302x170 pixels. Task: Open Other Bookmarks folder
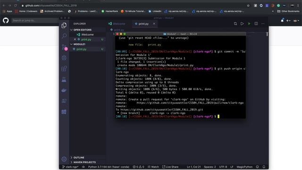click(x=288, y=11)
